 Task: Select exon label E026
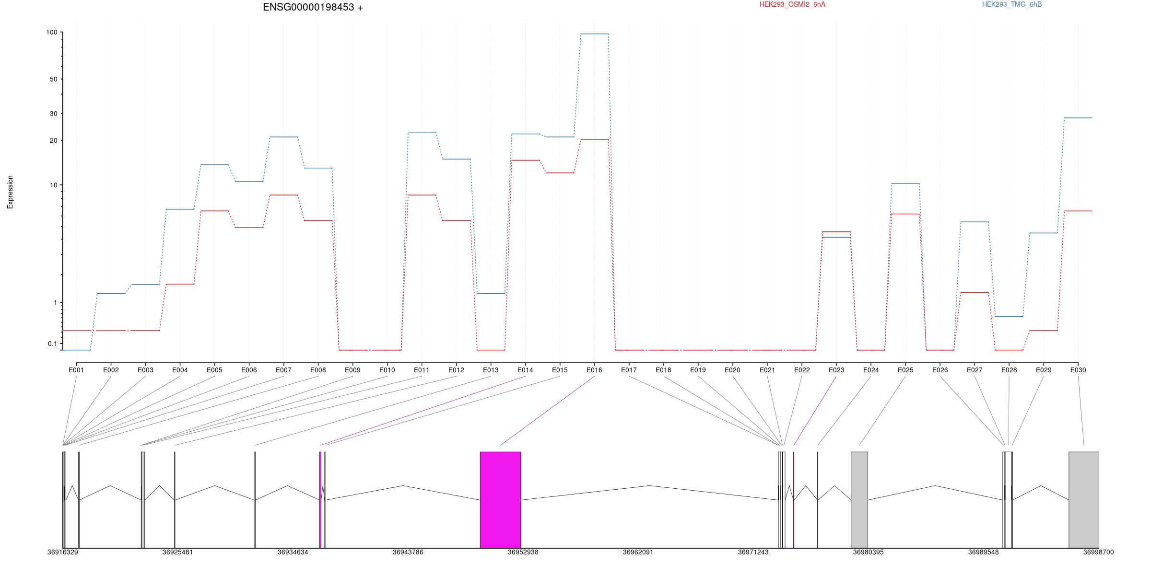pos(940,370)
